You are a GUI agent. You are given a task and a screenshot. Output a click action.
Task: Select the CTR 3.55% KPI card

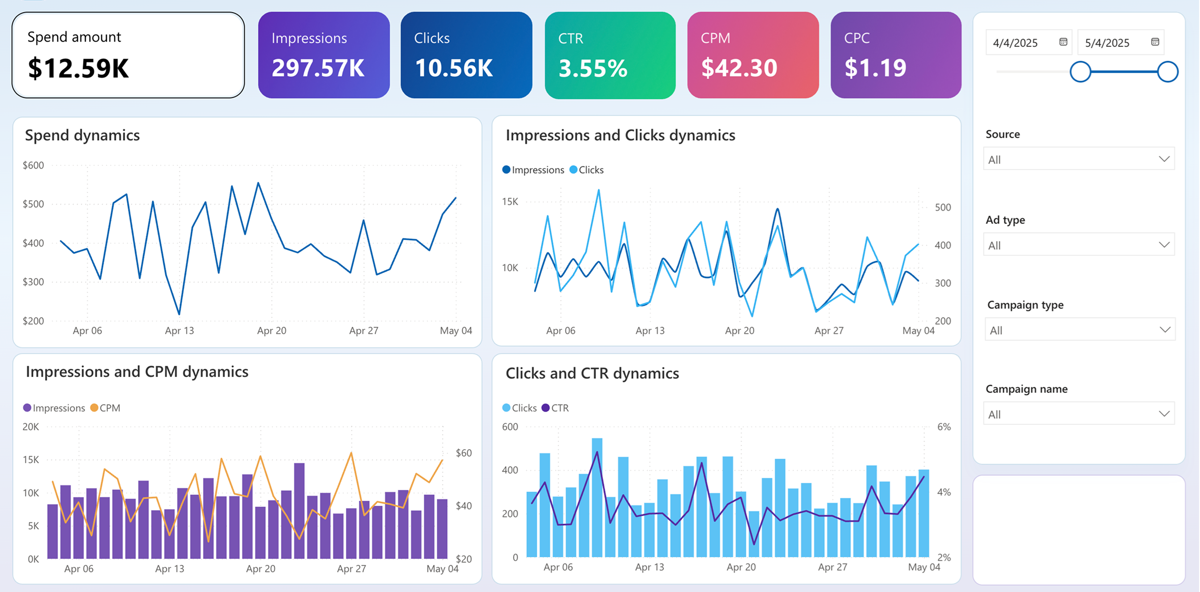pyautogui.click(x=610, y=55)
